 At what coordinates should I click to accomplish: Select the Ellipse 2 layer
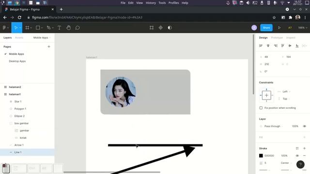pos(19,116)
